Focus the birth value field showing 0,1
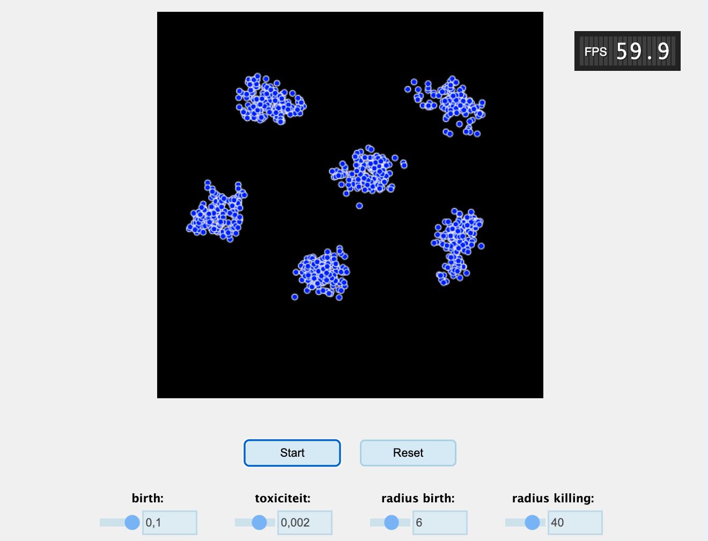Viewport: 708px width, 541px height. pyautogui.click(x=169, y=522)
